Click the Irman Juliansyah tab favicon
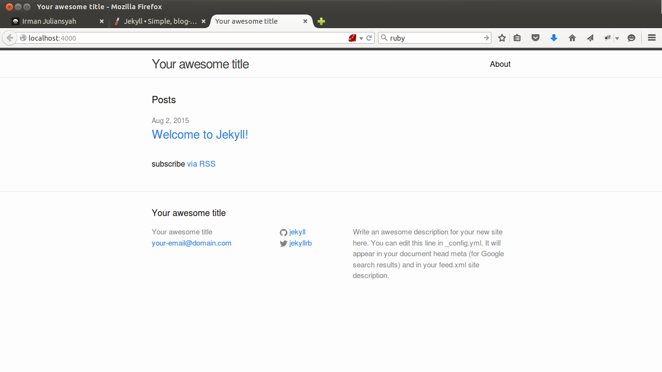This screenshot has width=662, height=372. [16, 21]
